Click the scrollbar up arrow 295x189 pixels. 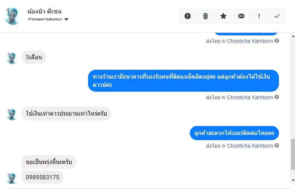(292, 35)
